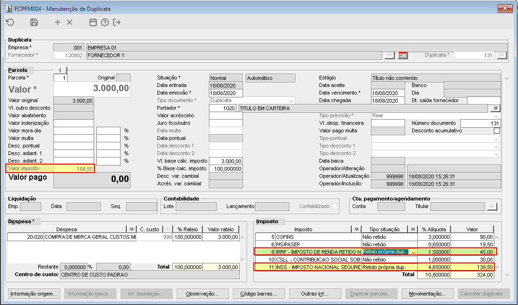Click the Outras inf button
Screen dimensions: 518x305
click(315, 294)
